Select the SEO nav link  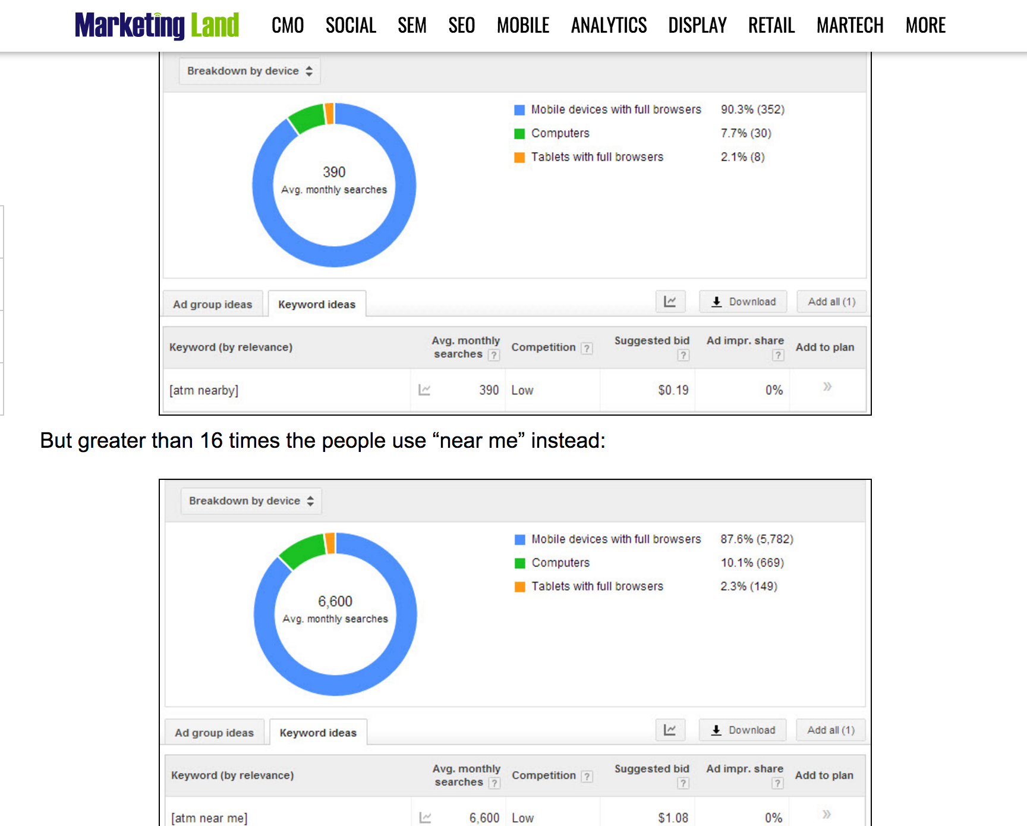pos(461,26)
